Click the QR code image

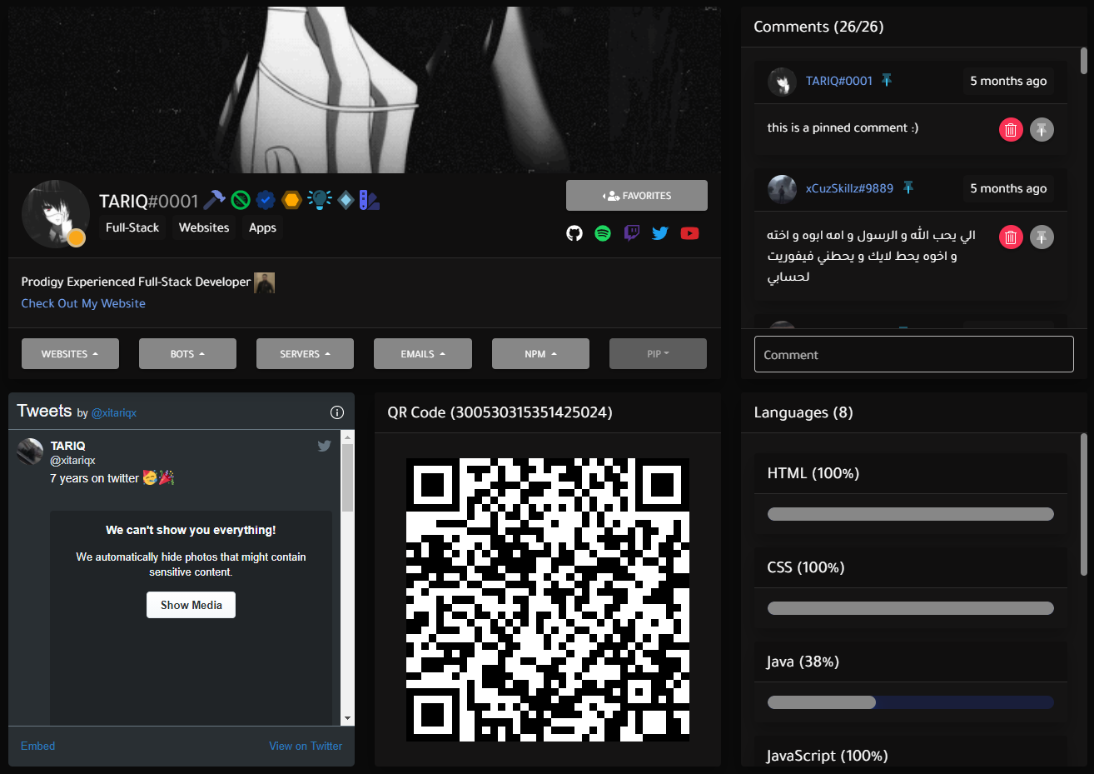547,599
